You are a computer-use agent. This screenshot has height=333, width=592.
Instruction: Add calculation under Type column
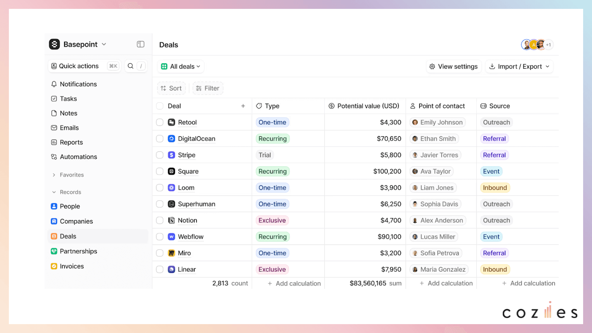point(294,283)
